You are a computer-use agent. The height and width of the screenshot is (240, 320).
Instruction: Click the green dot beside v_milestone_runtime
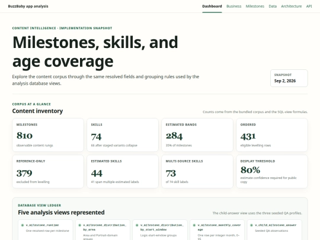(x=23, y=225)
